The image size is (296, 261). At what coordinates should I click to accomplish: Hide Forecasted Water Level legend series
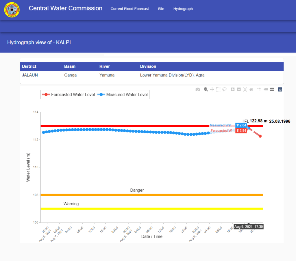pyautogui.click(x=69, y=95)
